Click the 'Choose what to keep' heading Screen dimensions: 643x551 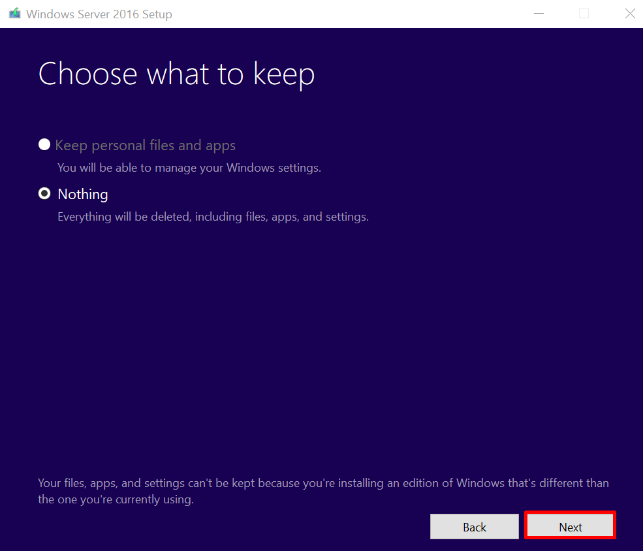pos(176,74)
